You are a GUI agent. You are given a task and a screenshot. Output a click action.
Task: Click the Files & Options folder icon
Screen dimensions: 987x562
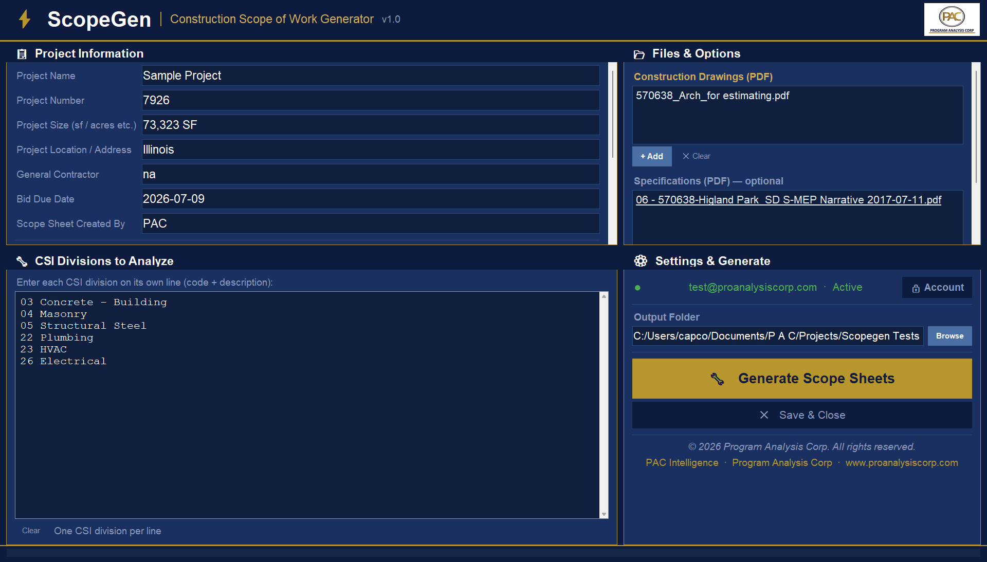click(x=639, y=54)
